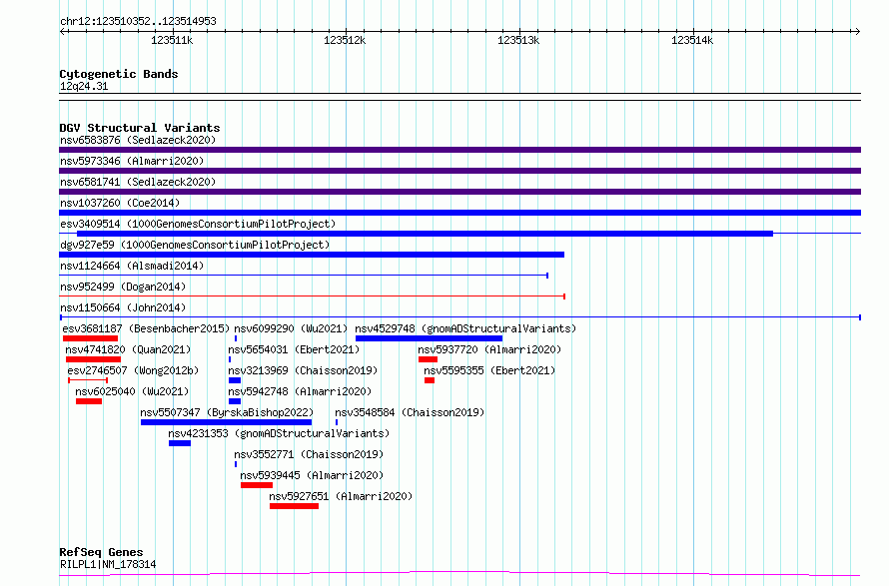Image resolution: width=889 pixels, height=586 pixels.
Task: Click esv3681187 (Besenbacher2015) label
Action: click(x=146, y=328)
